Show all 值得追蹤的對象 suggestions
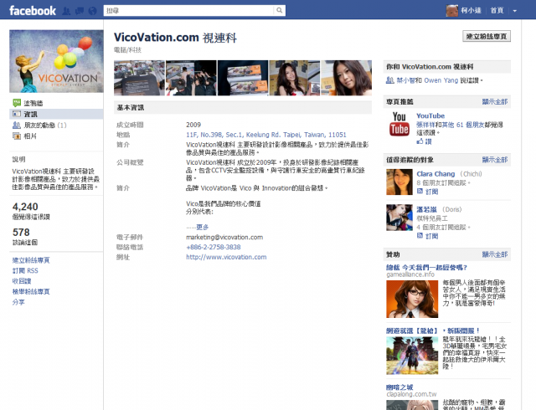 point(495,160)
